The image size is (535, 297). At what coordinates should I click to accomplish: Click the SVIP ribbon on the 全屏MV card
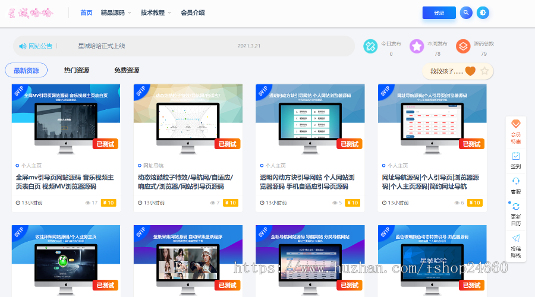tap(20, 91)
